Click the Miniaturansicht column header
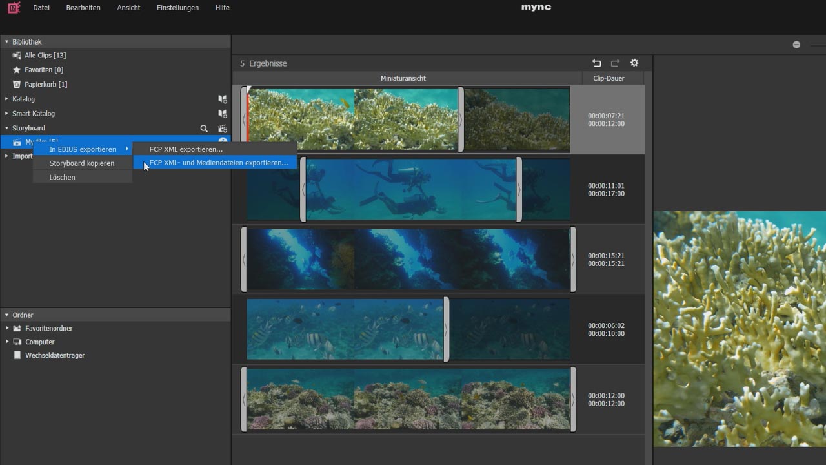This screenshot has height=465, width=826. click(403, 78)
